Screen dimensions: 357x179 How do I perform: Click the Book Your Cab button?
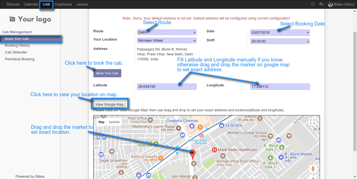(x=107, y=73)
